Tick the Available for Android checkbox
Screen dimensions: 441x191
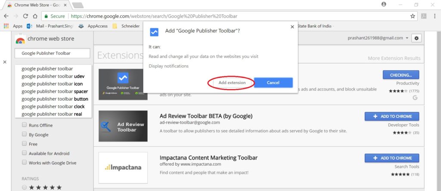point(24,153)
